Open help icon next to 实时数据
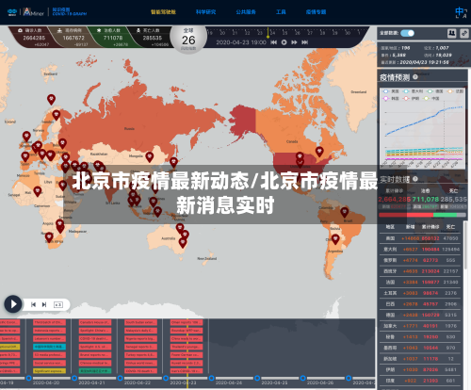471x390 pixels. 415,179
